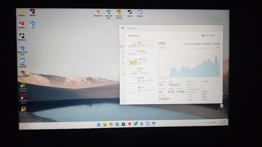Click the "Enabled" virtualization value

(x=204, y=92)
